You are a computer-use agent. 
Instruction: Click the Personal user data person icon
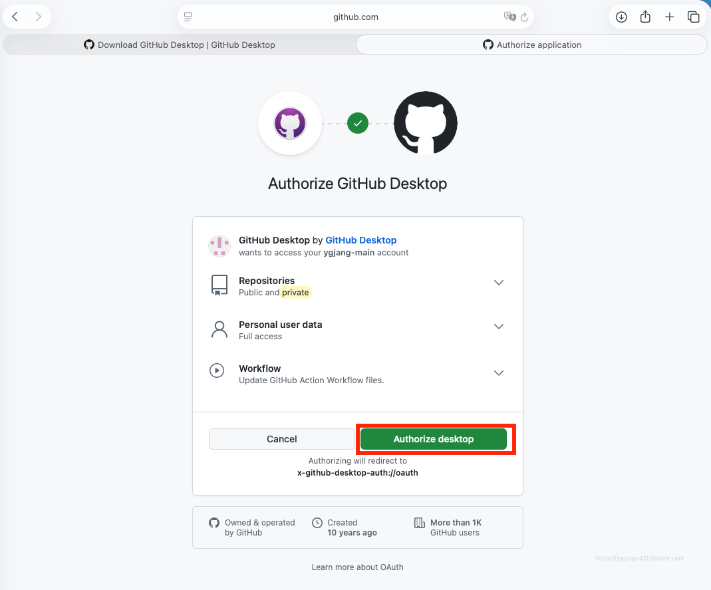click(219, 330)
